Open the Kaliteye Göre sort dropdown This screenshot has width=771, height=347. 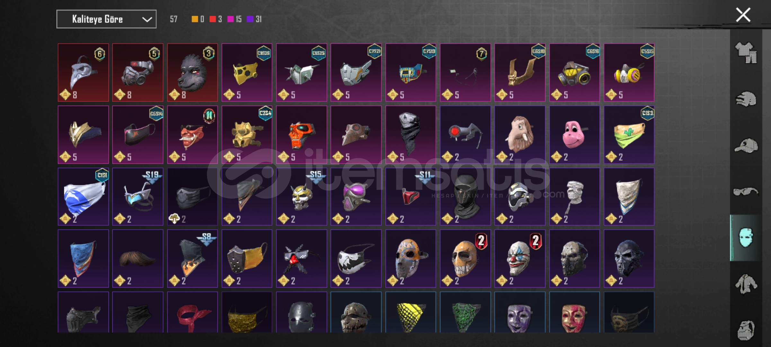[106, 19]
